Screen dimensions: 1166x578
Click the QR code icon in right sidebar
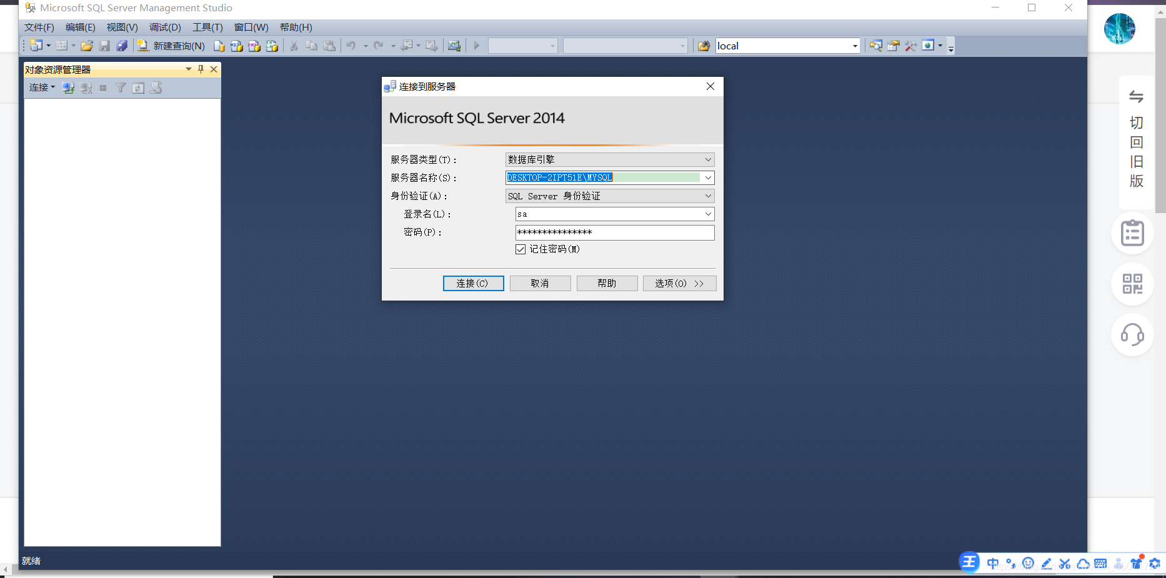click(x=1132, y=284)
